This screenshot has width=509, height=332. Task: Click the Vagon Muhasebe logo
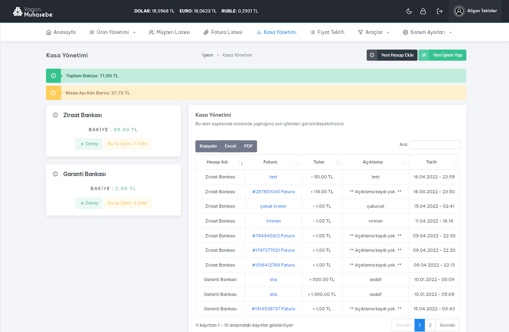click(33, 12)
